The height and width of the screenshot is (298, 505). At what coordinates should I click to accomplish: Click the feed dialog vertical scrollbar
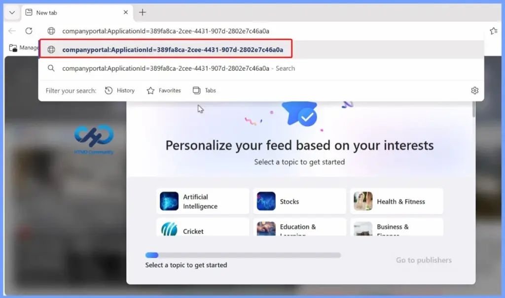pyautogui.click(x=474, y=109)
